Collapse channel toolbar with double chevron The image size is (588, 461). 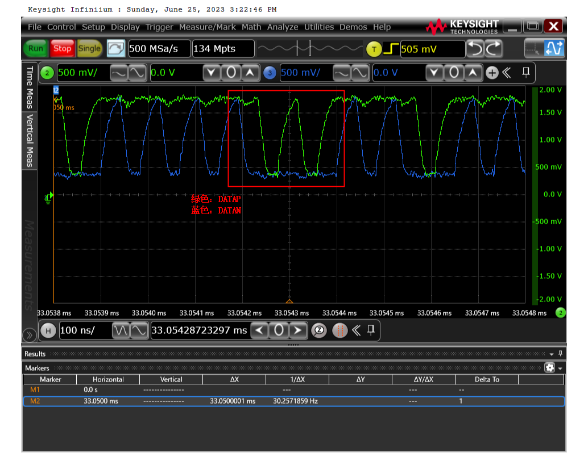507,73
